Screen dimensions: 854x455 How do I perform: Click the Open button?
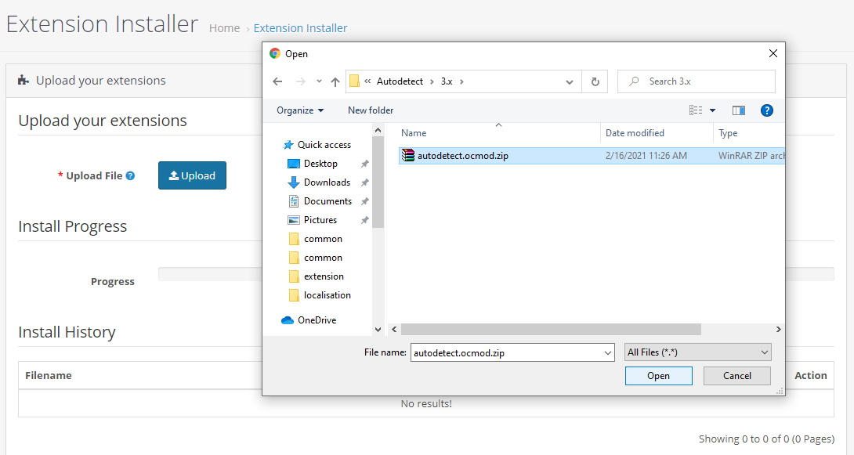tap(658, 376)
